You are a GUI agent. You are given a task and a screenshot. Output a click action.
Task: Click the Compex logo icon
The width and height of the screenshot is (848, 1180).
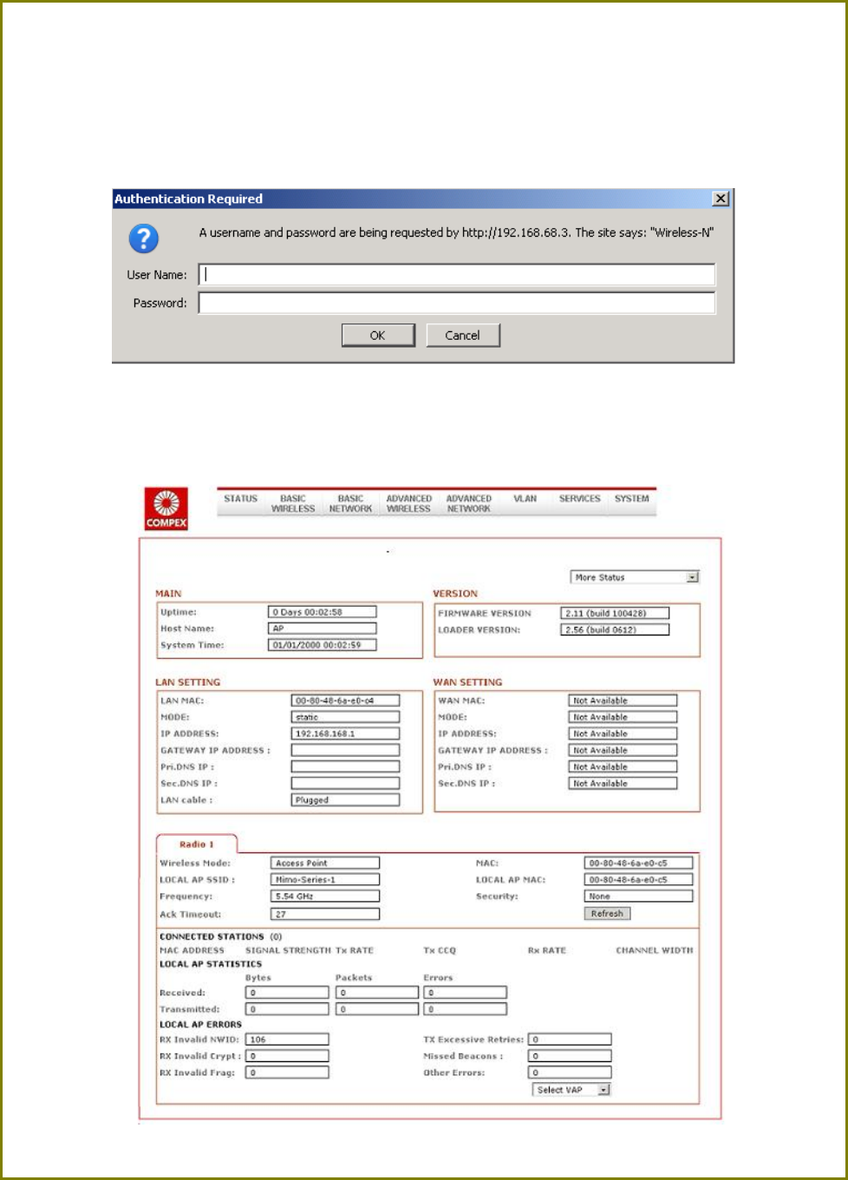coord(166,509)
